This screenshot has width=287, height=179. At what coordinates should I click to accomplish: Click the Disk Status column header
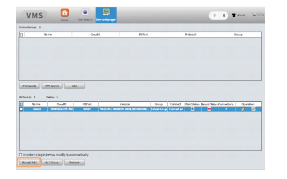tap(192, 104)
